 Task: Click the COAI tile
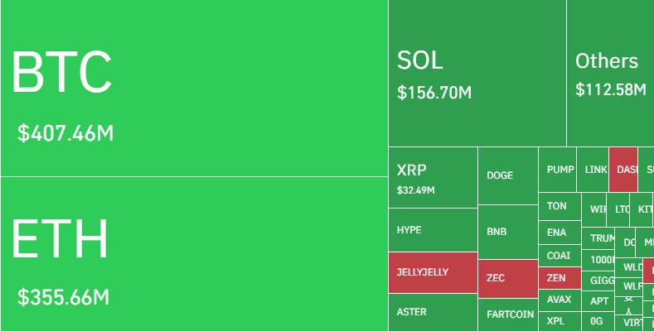[560, 257]
